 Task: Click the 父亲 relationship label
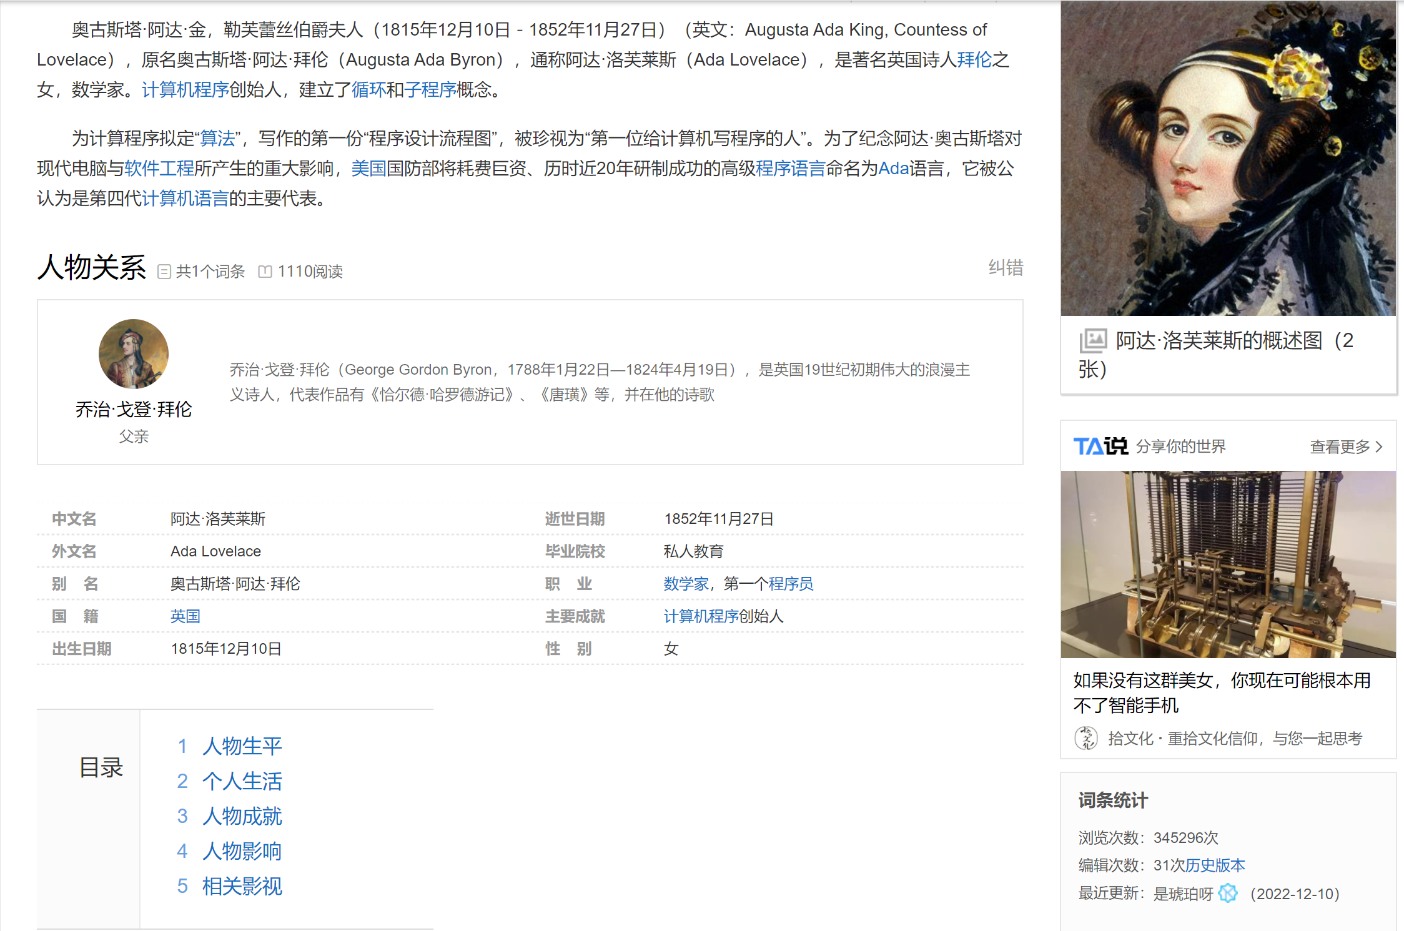coord(134,436)
